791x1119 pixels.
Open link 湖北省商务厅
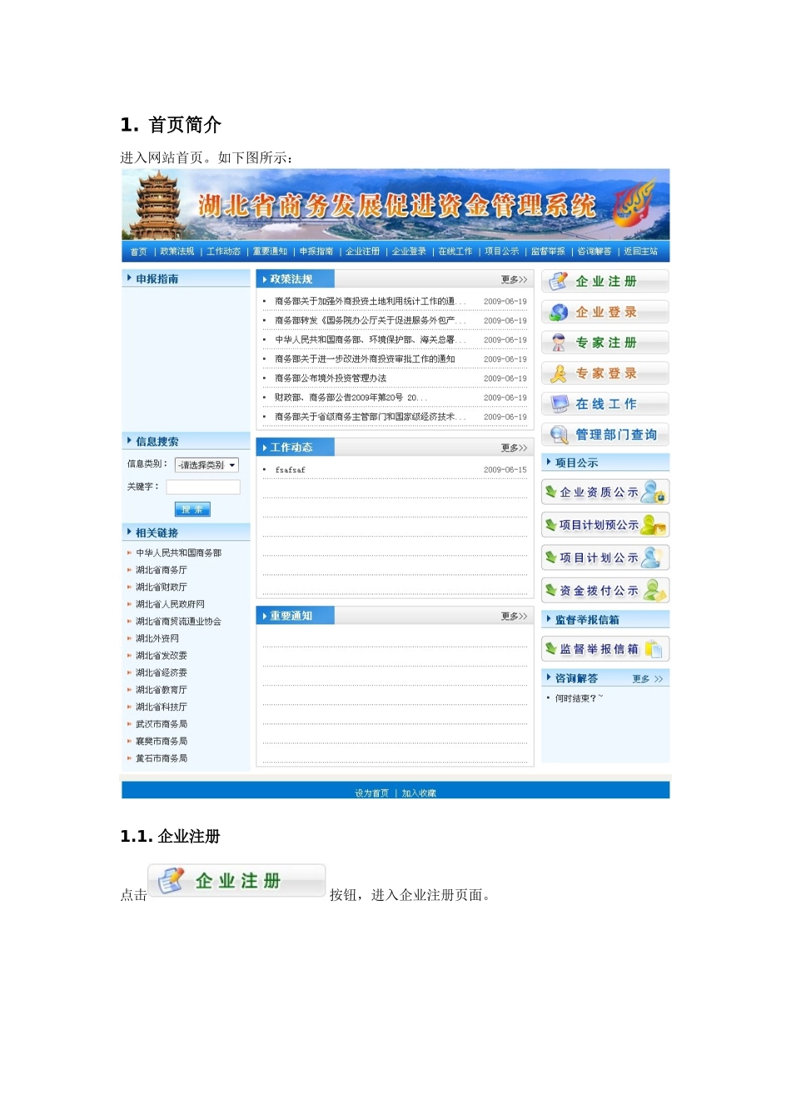pyautogui.click(x=162, y=570)
